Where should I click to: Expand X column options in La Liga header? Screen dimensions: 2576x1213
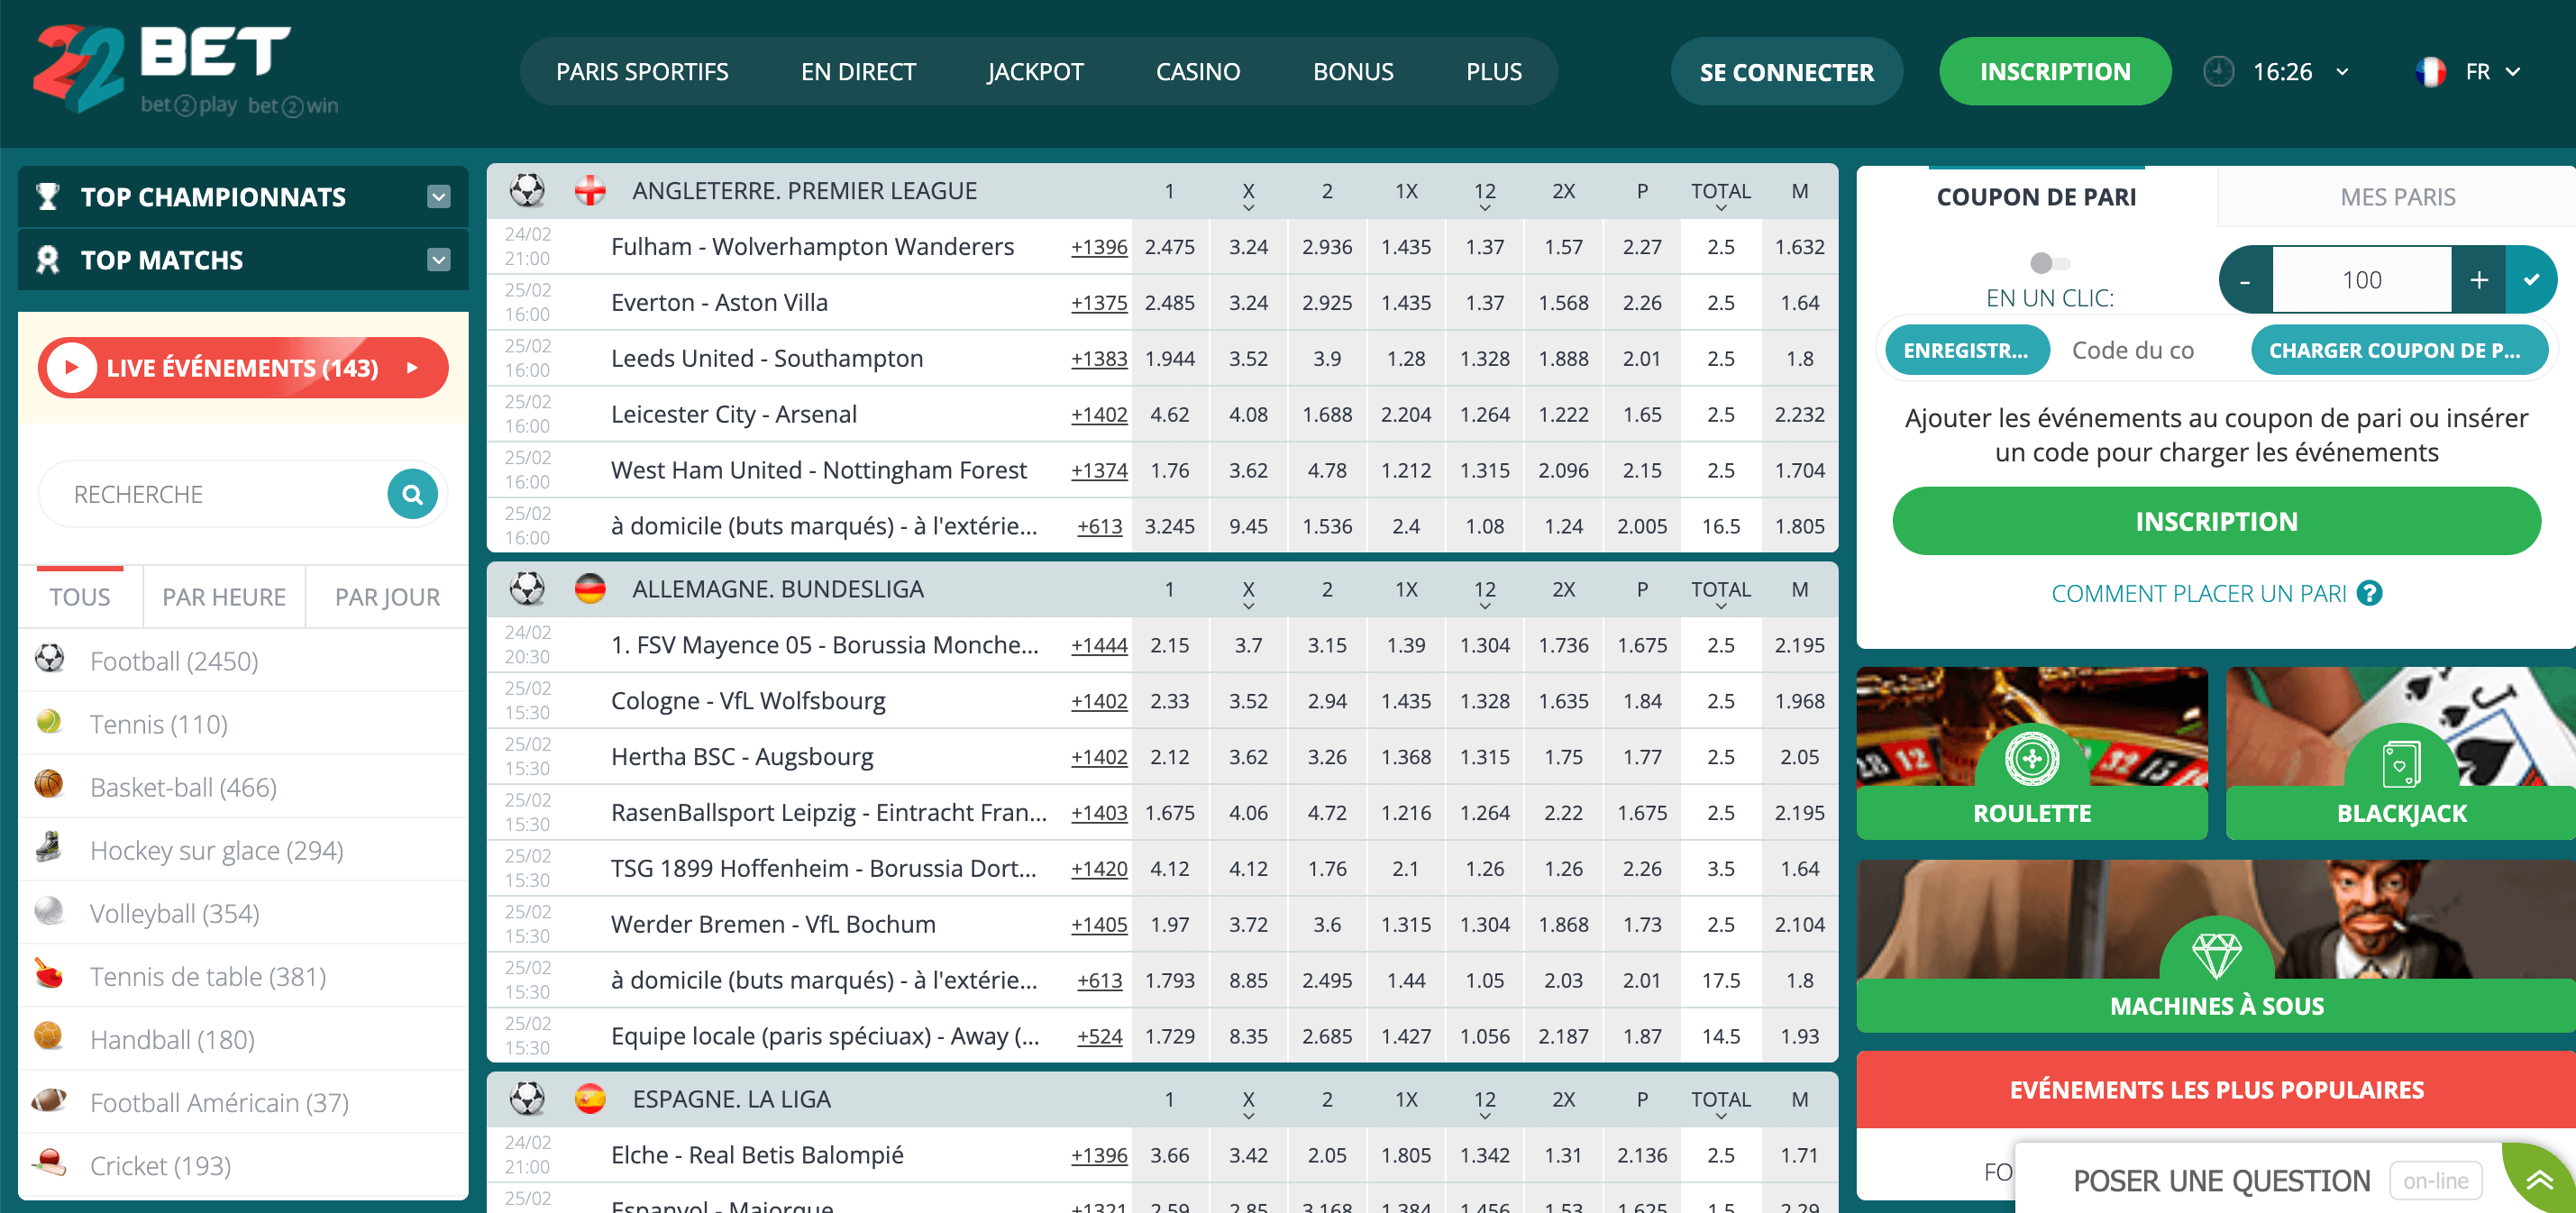click(x=1248, y=1117)
